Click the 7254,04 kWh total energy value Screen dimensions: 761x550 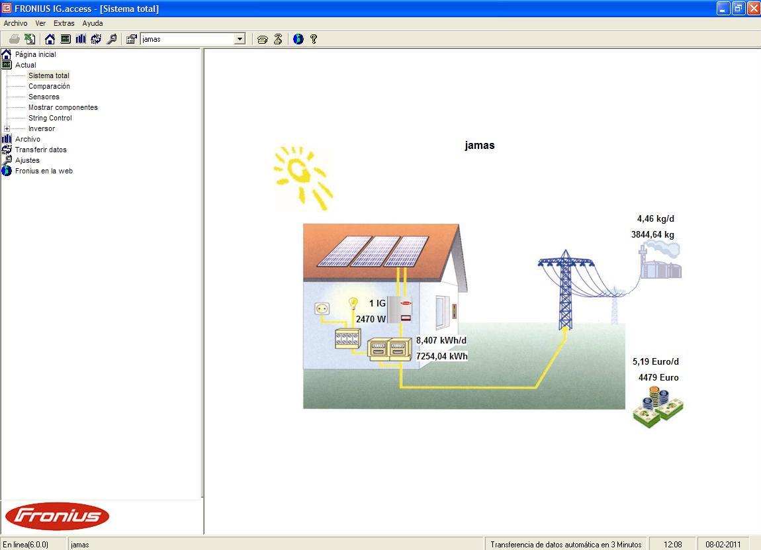[441, 356]
